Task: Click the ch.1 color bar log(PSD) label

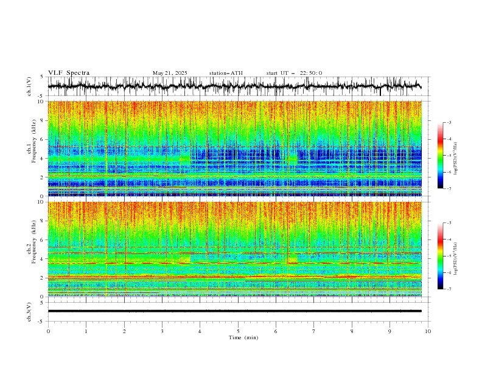Action: (456, 159)
